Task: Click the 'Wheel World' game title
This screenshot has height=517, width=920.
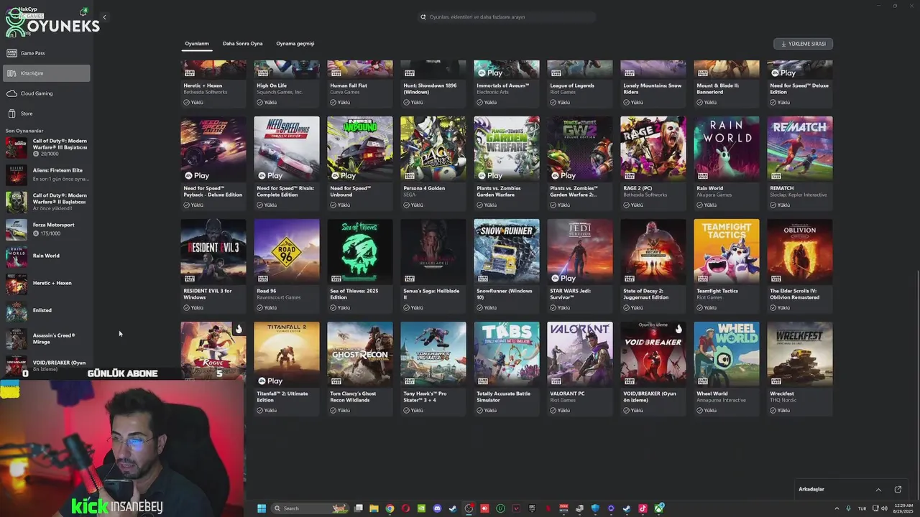Action: click(x=712, y=393)
